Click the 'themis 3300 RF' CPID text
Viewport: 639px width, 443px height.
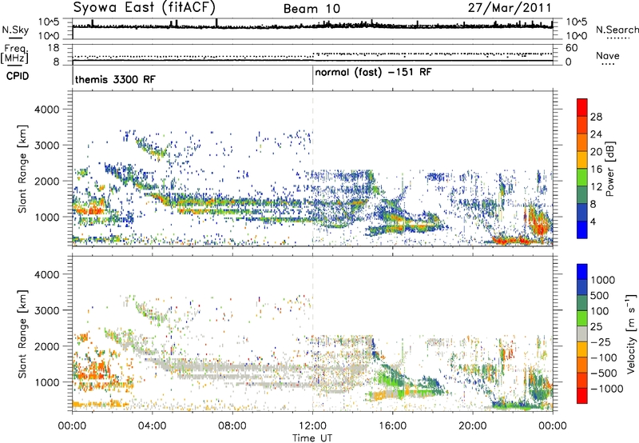(115, 79)
